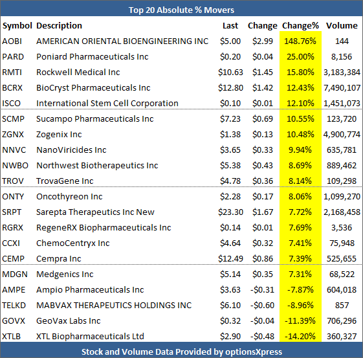Click the Volume column header
Screen dimensions: 363x358
(342, 25)
